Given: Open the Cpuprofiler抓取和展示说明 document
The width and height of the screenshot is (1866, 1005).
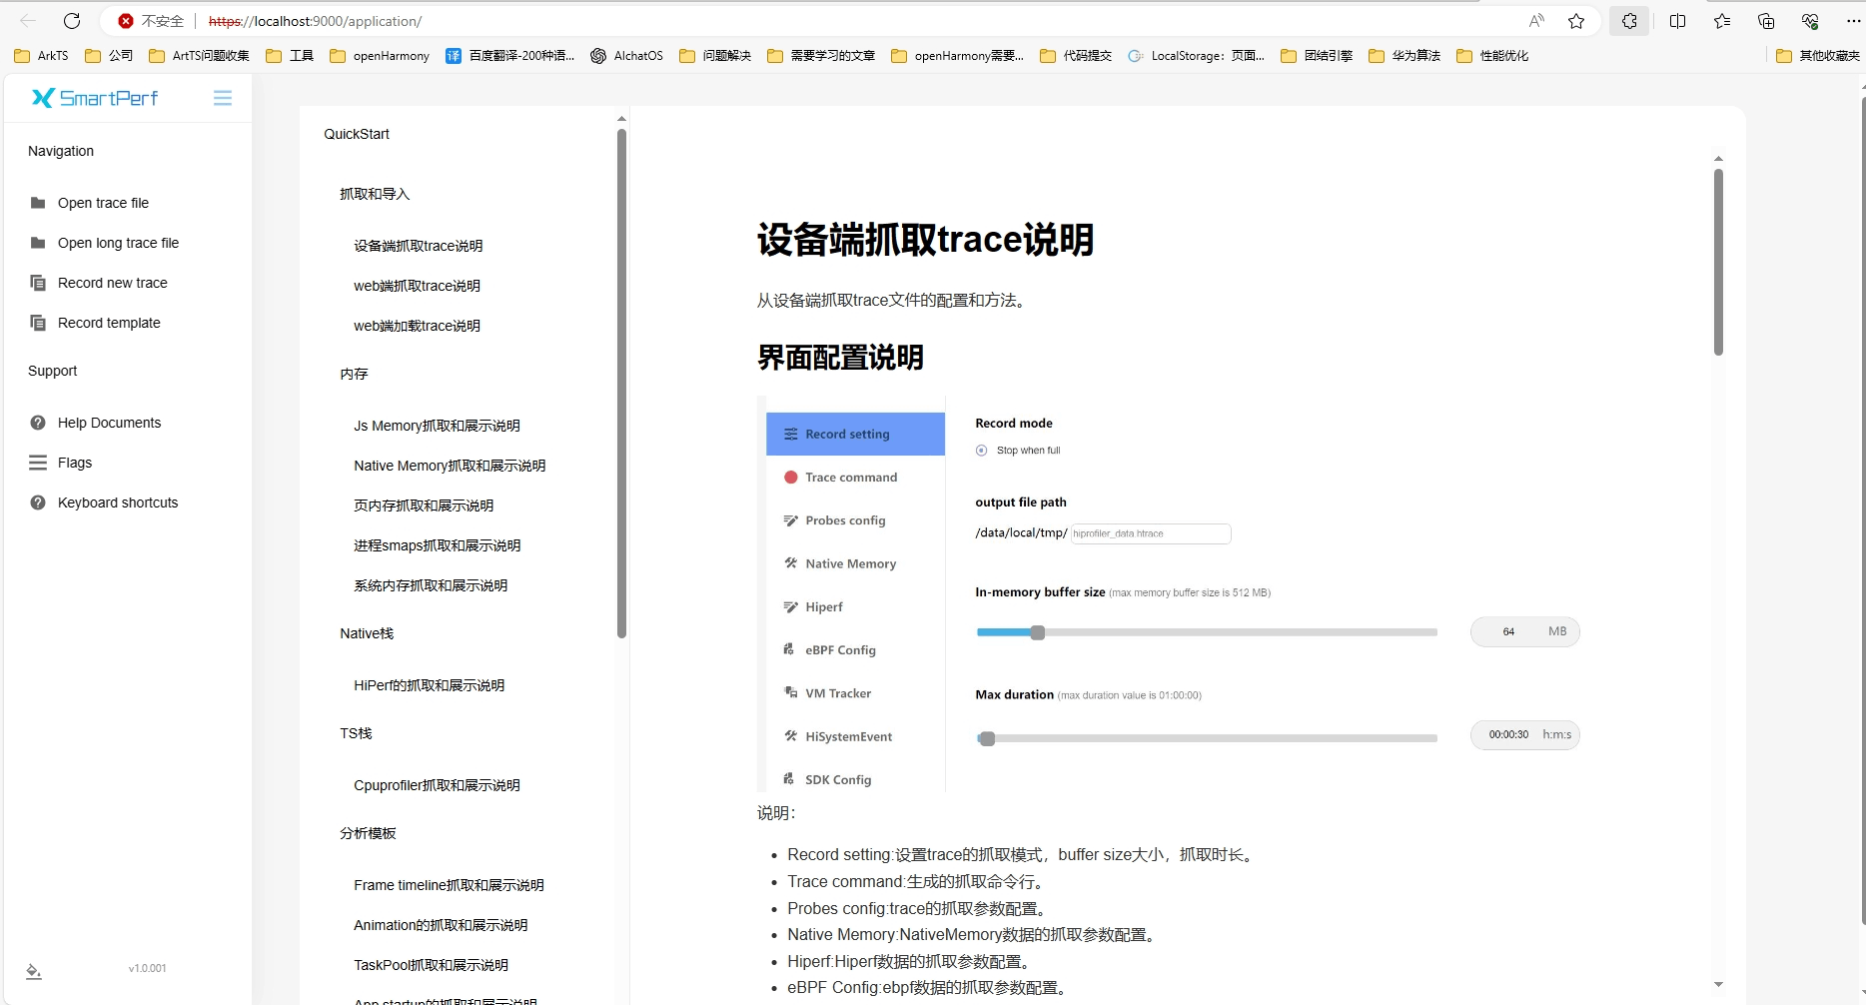Looking at the screenshot, I should [437, 785].
